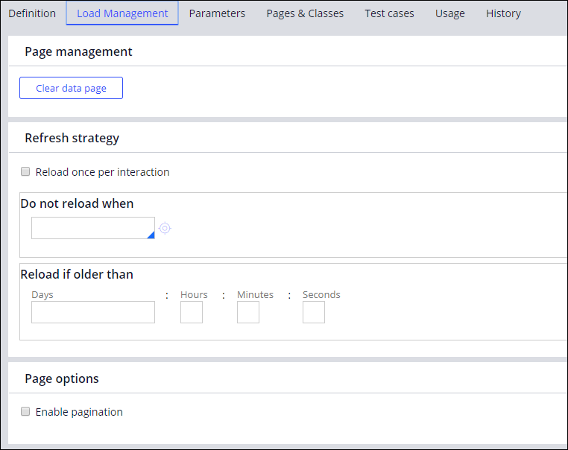
Task: View the Usage tab
Action: [x=449, y=13]
